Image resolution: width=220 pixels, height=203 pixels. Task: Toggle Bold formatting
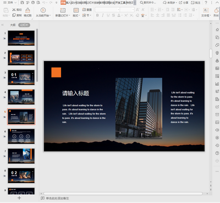[97, 15]
